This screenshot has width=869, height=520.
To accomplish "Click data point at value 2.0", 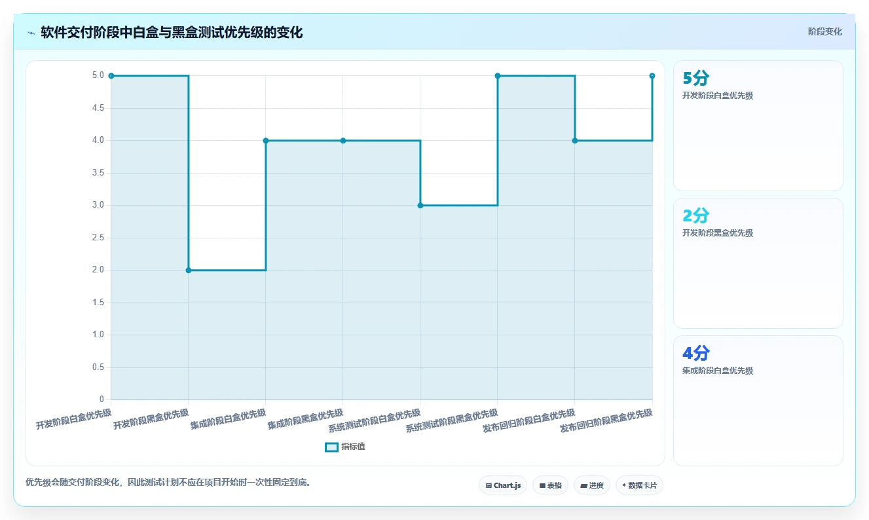I will 189,270.
